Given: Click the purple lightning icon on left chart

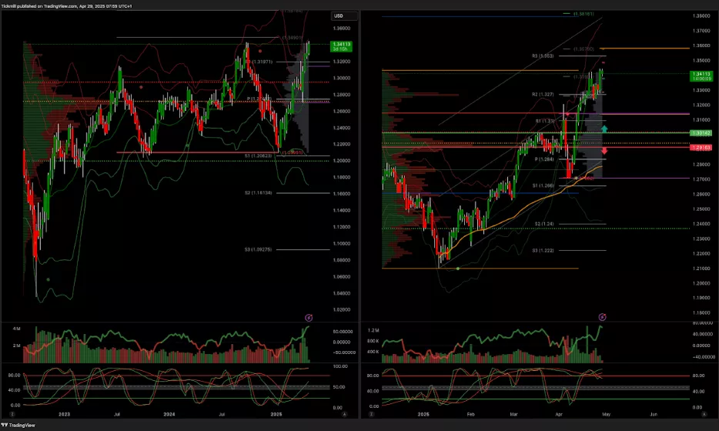Looking at the screenshot, I should tap(309, 316).
